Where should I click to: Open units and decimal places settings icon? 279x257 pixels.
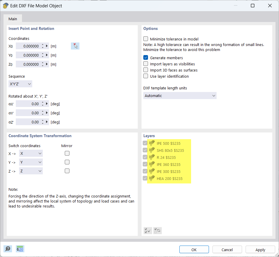coord(20,249)
